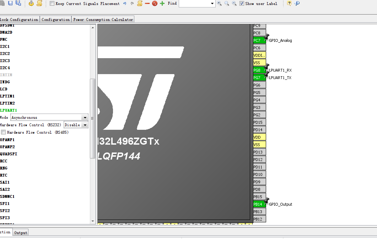This screenshot has height=239, width=377.
Task: Select the SAI1 peripheral
Action: tap(5, 182)
